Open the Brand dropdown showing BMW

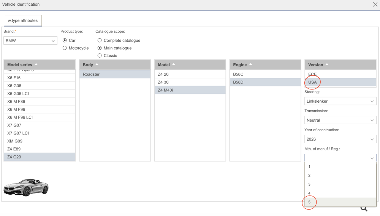point(30,41)
